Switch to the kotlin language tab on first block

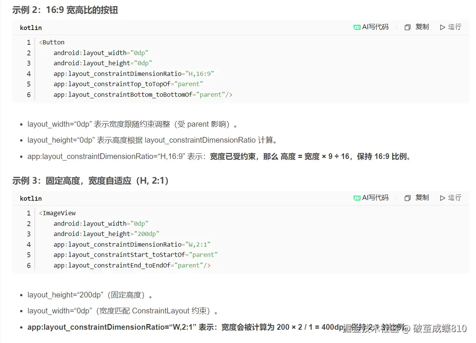[x=30, y=27]
